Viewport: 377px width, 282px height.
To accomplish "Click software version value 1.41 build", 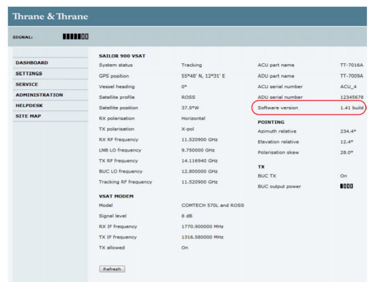I will tap(351, 107).
